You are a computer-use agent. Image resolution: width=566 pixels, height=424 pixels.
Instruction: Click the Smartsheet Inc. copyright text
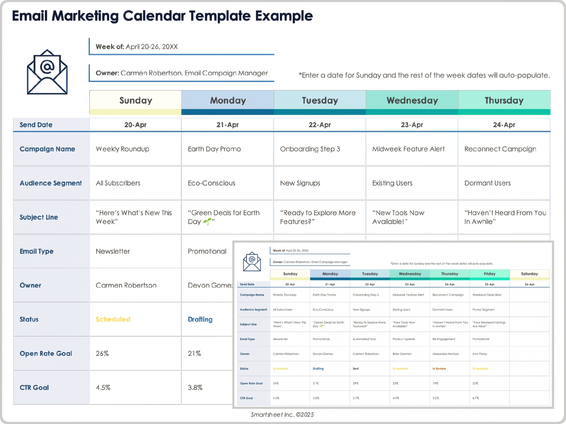(x=282, y=414)
